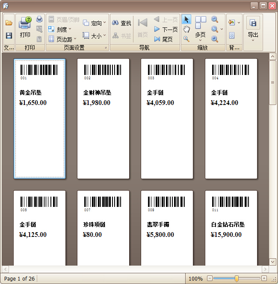Open the 大小 paper size dropdown

pos(95,36)
